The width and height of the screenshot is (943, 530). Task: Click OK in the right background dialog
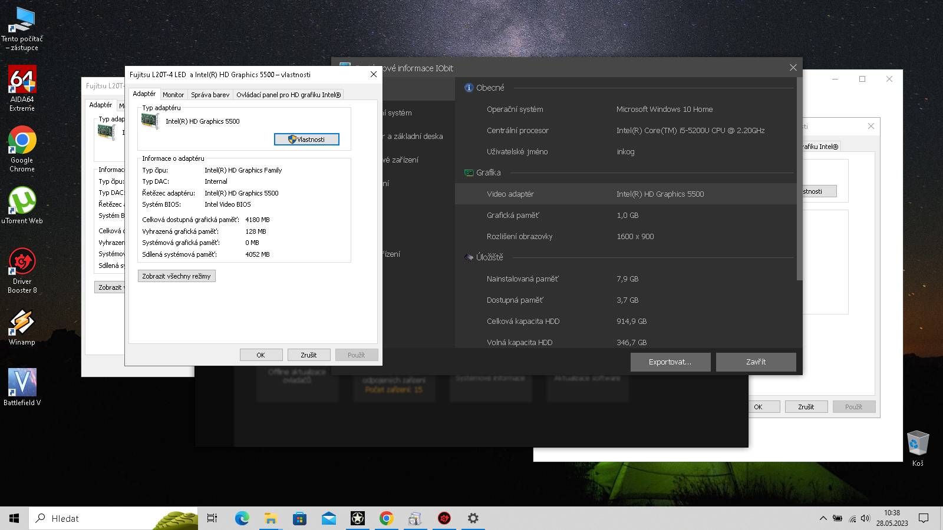click(758, 407)
